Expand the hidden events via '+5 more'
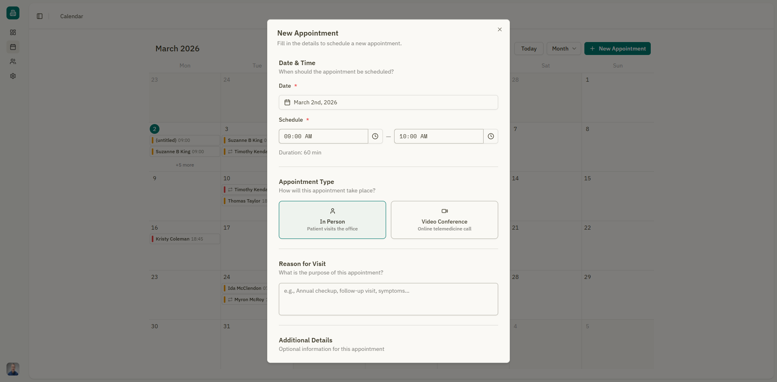Screen dimensions: 777x382 pyautogui.click(x=185, y=165)
